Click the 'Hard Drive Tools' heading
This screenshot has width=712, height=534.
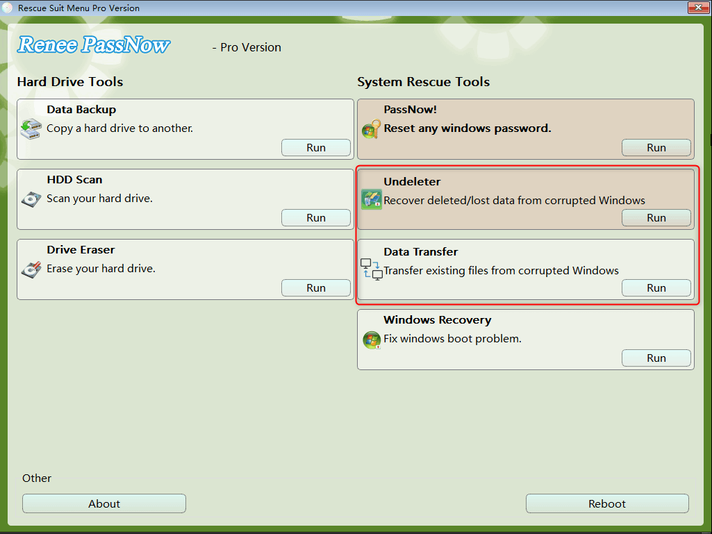70,82
